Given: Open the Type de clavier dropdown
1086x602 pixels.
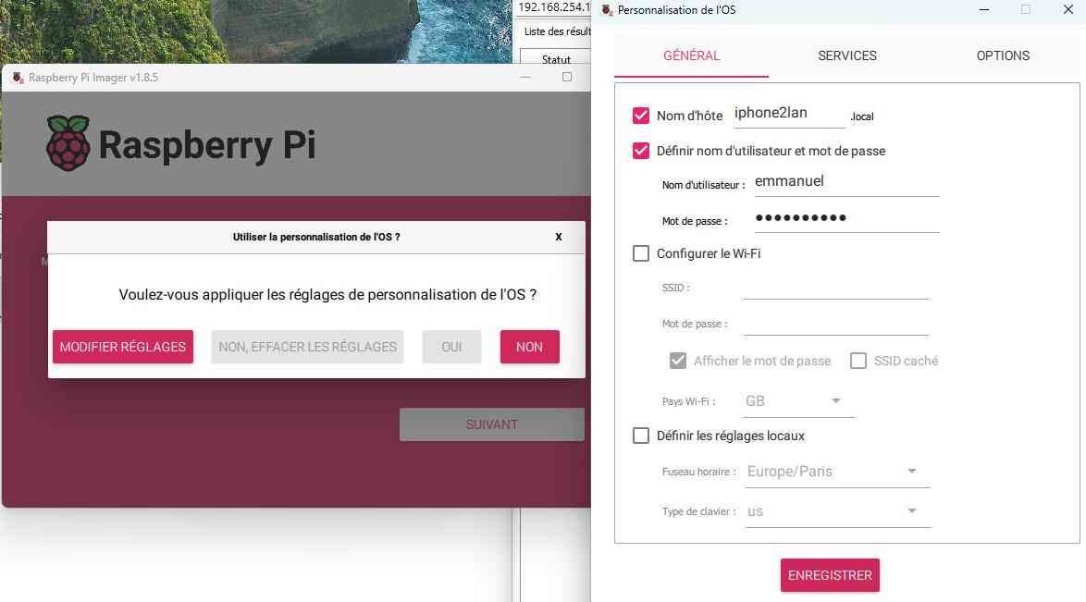Looking at the screenshot, I should [837, 511].
